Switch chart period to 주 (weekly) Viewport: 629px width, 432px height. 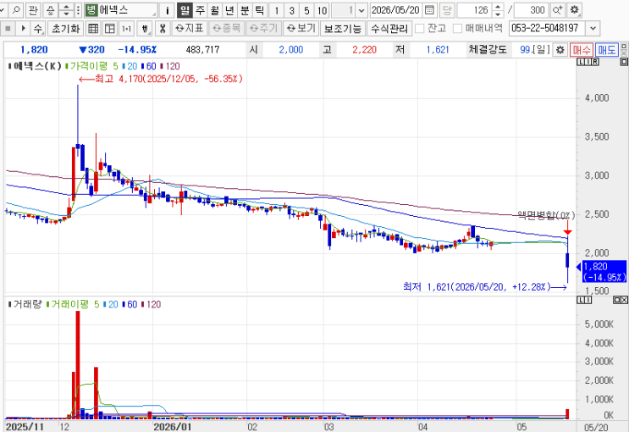200,10
